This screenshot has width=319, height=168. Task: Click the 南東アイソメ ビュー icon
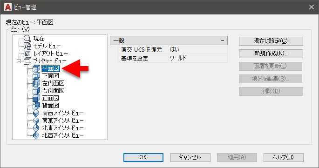click(36, 121)
